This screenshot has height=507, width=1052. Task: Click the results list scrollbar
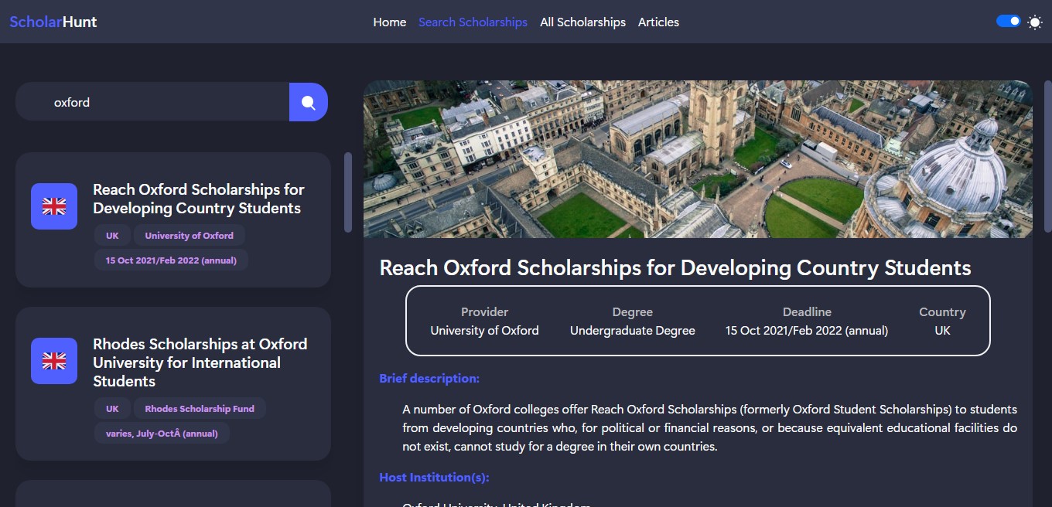[x=348, y=192]
